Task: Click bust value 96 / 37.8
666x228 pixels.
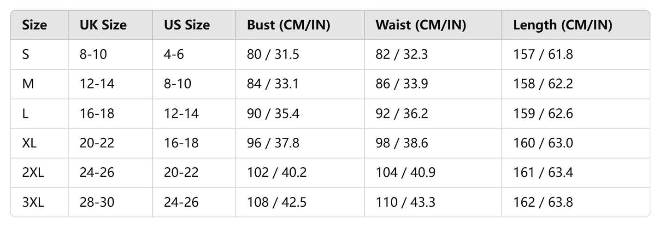Action: coord(273,143)
